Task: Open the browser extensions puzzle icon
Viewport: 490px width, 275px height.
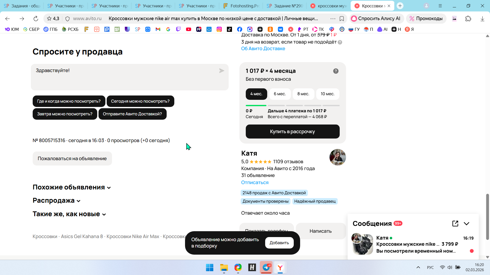Action: [x=468, y=19]
